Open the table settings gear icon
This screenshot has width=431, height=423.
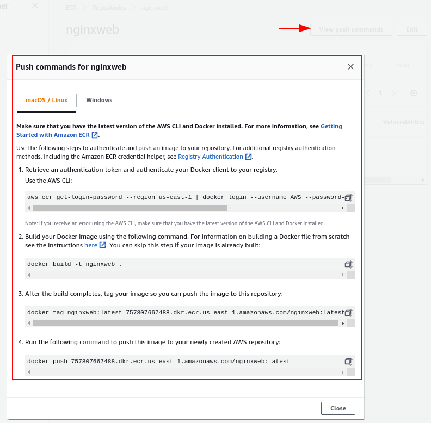coord(414,93)
